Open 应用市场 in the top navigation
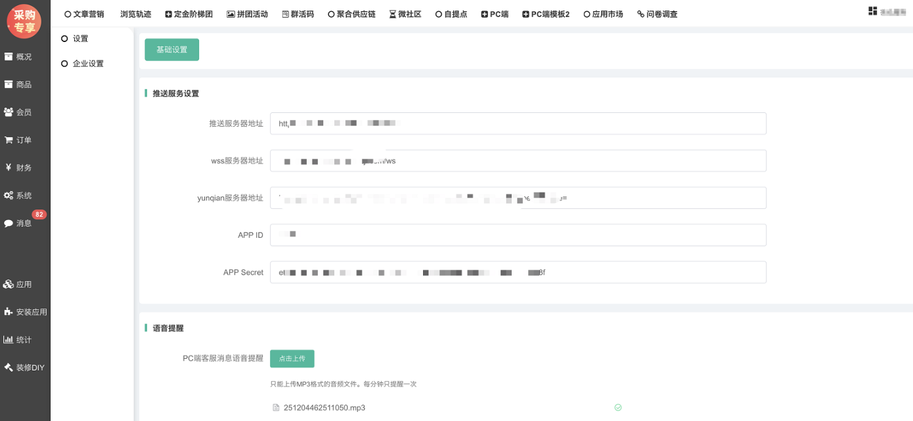Screen dimensions: 913x421 click(603, 14)
